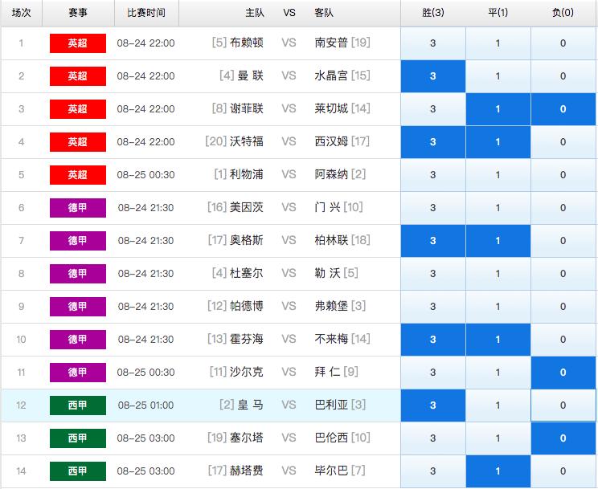Deselect draw (1) for 霍芬海 vs 不来梅
The height and width of the screenshot is (489, 598).
[x=498, y=340]
